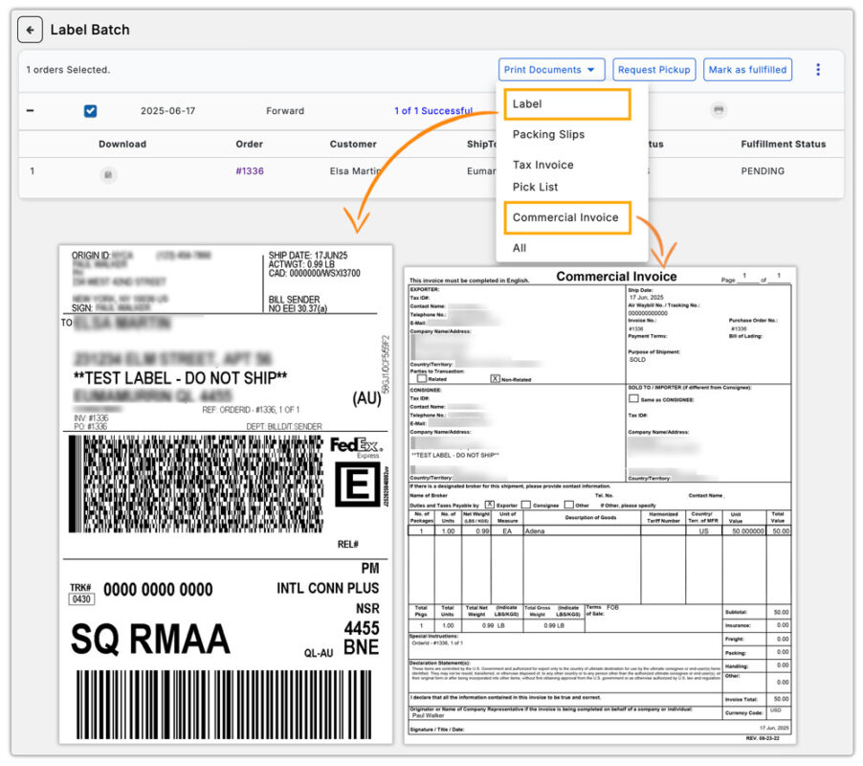The width and height of the screenshot is (863, 766).
Task: Select Tax Invoice option
Action: pos(542,165)
